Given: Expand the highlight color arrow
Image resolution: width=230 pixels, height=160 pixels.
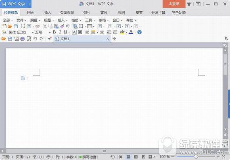Looking at the screenshot, I should 126,32.
